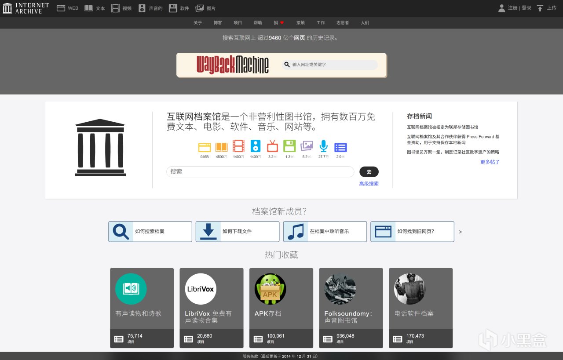Open the 接触 menu item
This screenshot has width=563, height=360.
pyautogui.click(x=300, y=23)
